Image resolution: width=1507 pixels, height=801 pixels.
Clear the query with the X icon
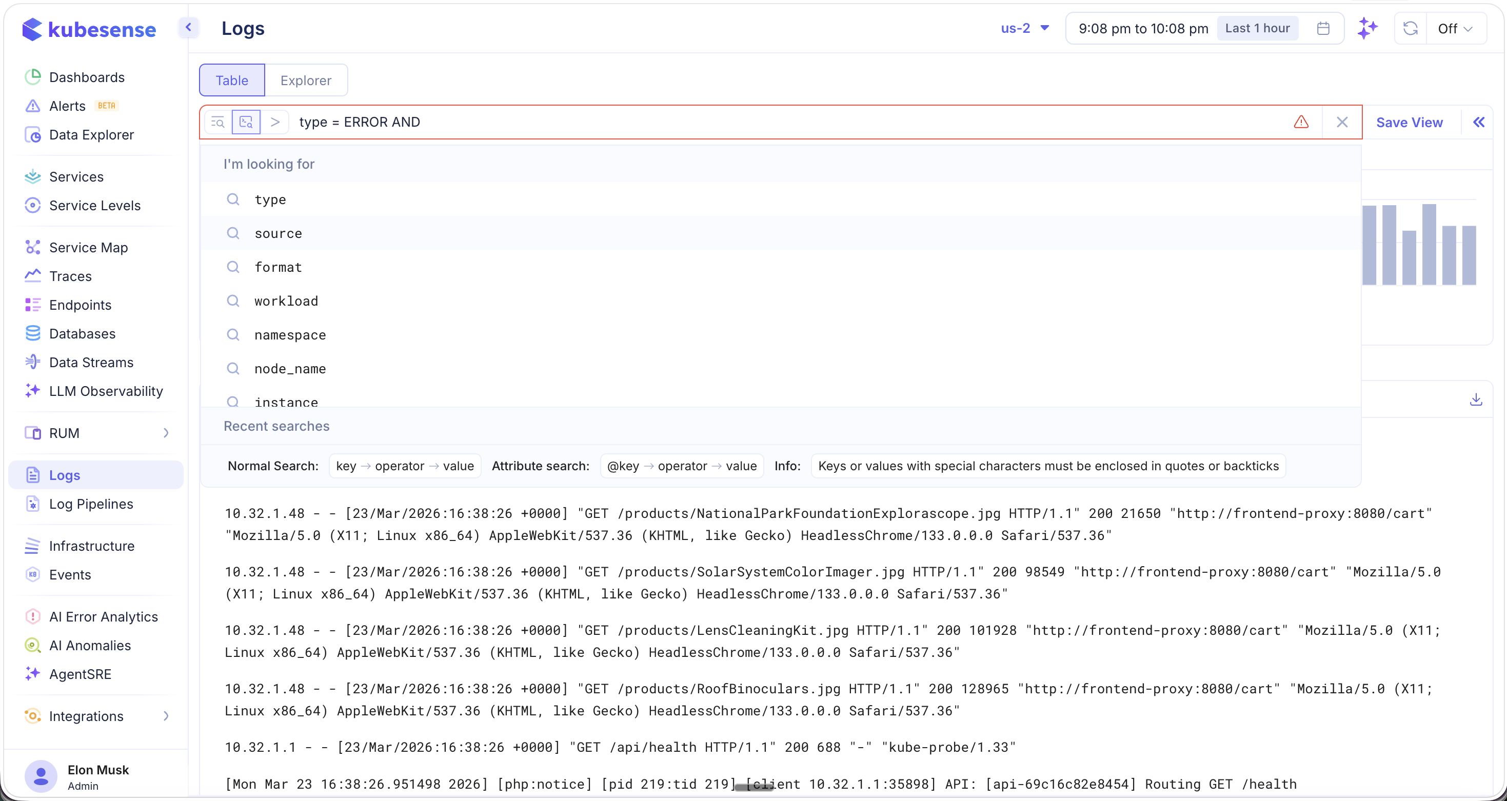pos(1343,122)
